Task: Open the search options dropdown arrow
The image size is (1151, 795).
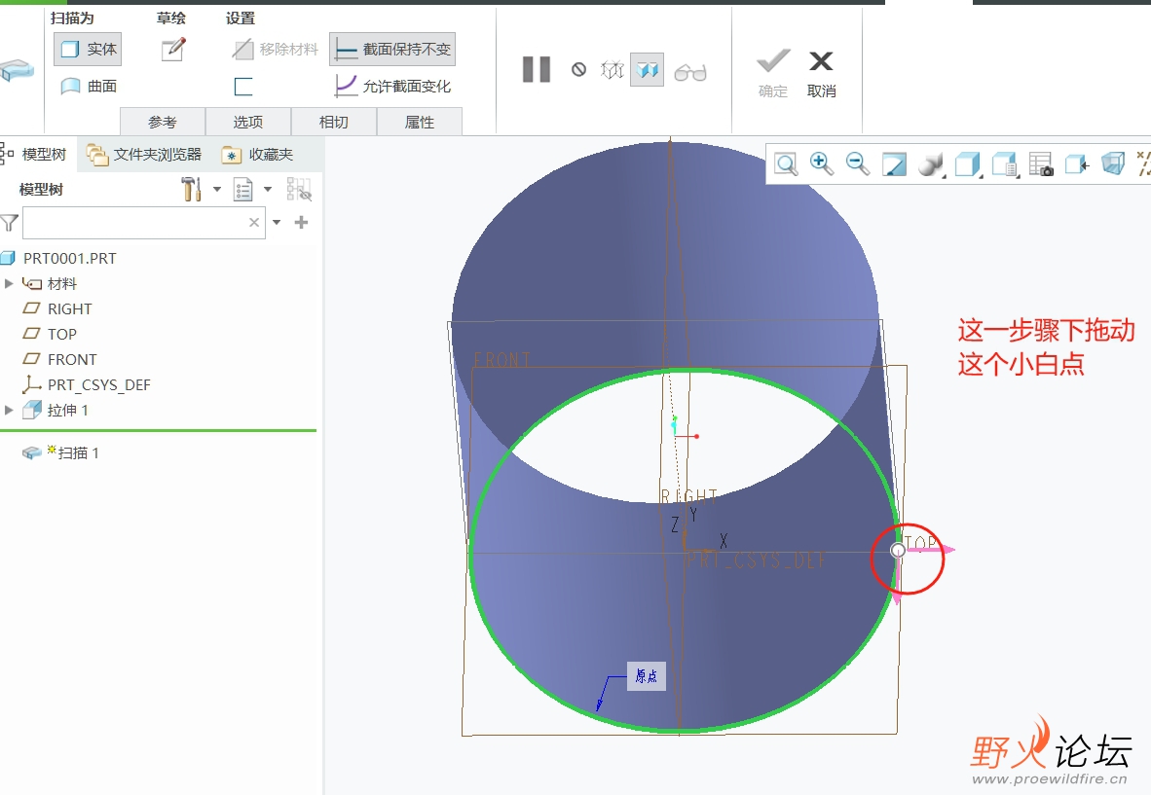Action: pos(277,222)
